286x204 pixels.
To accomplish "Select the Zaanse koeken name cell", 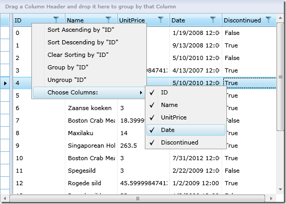I will click(x=91, y=108).
